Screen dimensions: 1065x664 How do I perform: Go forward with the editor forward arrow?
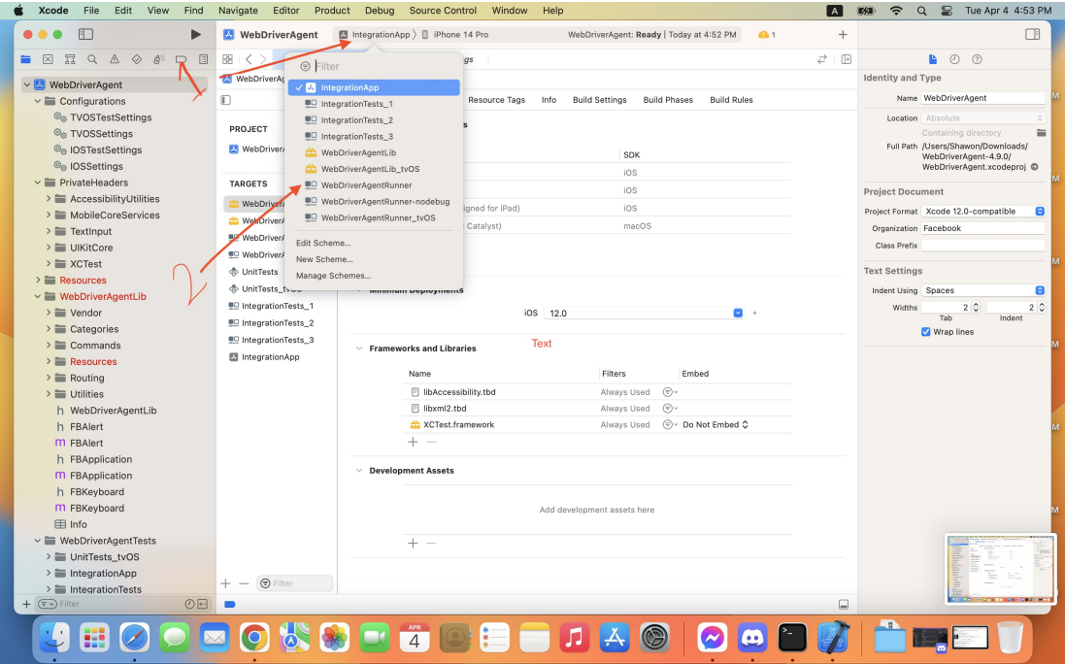click(x=263, y=60)
